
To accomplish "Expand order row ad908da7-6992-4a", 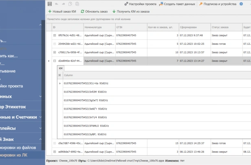I will (55, 152).
